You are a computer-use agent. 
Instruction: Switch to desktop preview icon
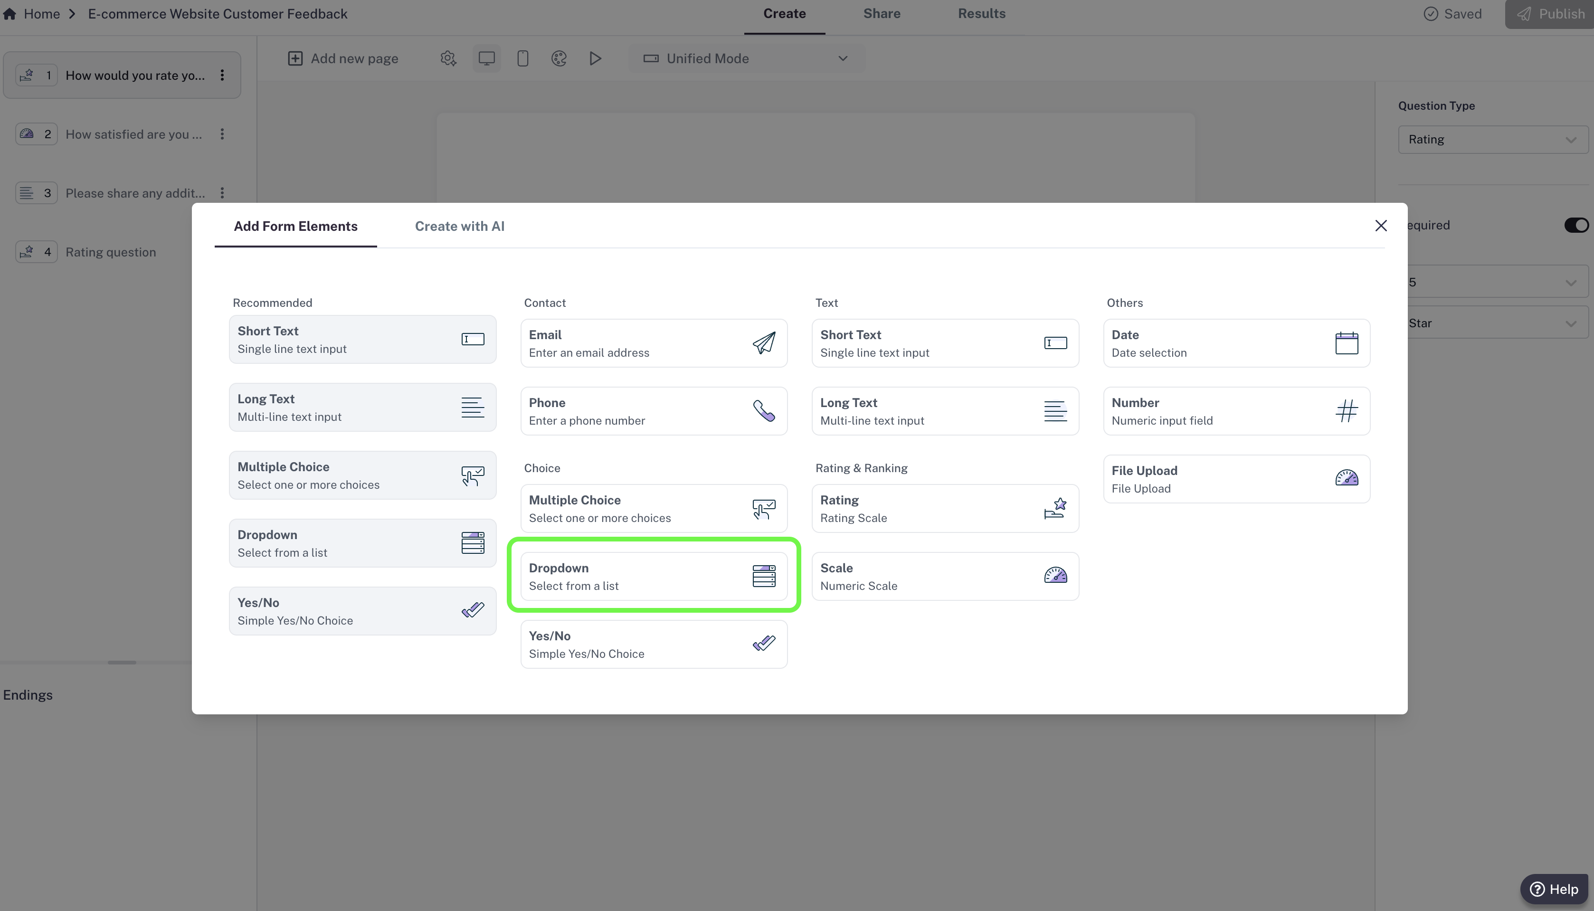coord(486,58)
